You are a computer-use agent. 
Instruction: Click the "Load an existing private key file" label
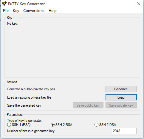click(29, 97)
